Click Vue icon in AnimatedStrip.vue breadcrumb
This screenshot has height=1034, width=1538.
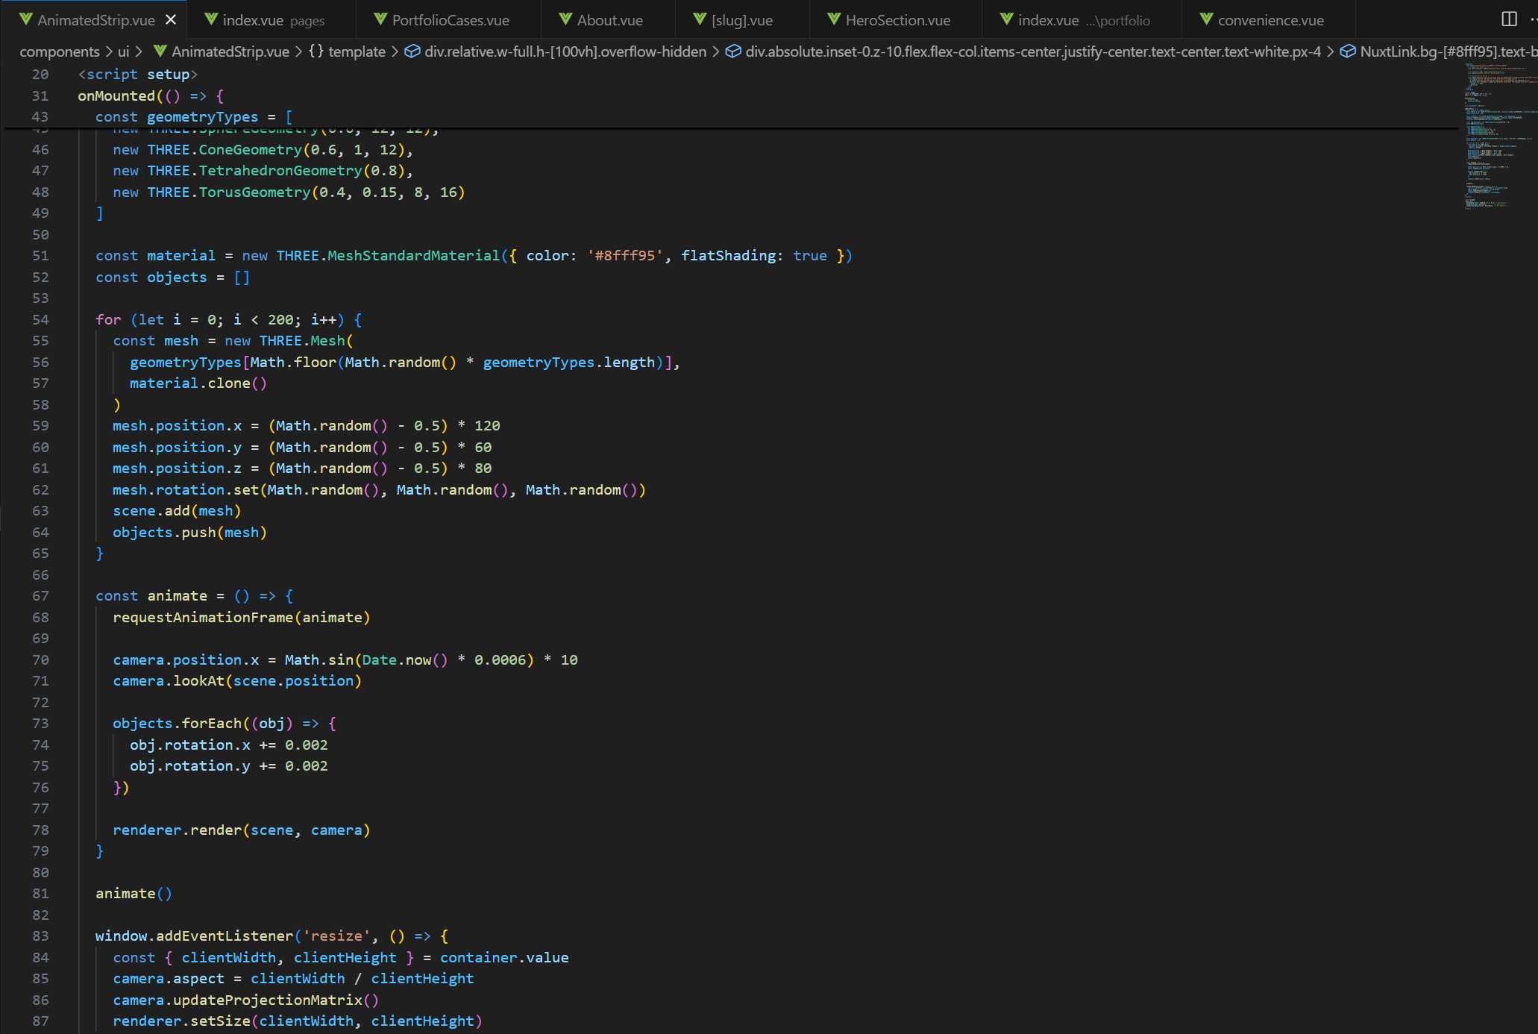click(x=160, y=51)
